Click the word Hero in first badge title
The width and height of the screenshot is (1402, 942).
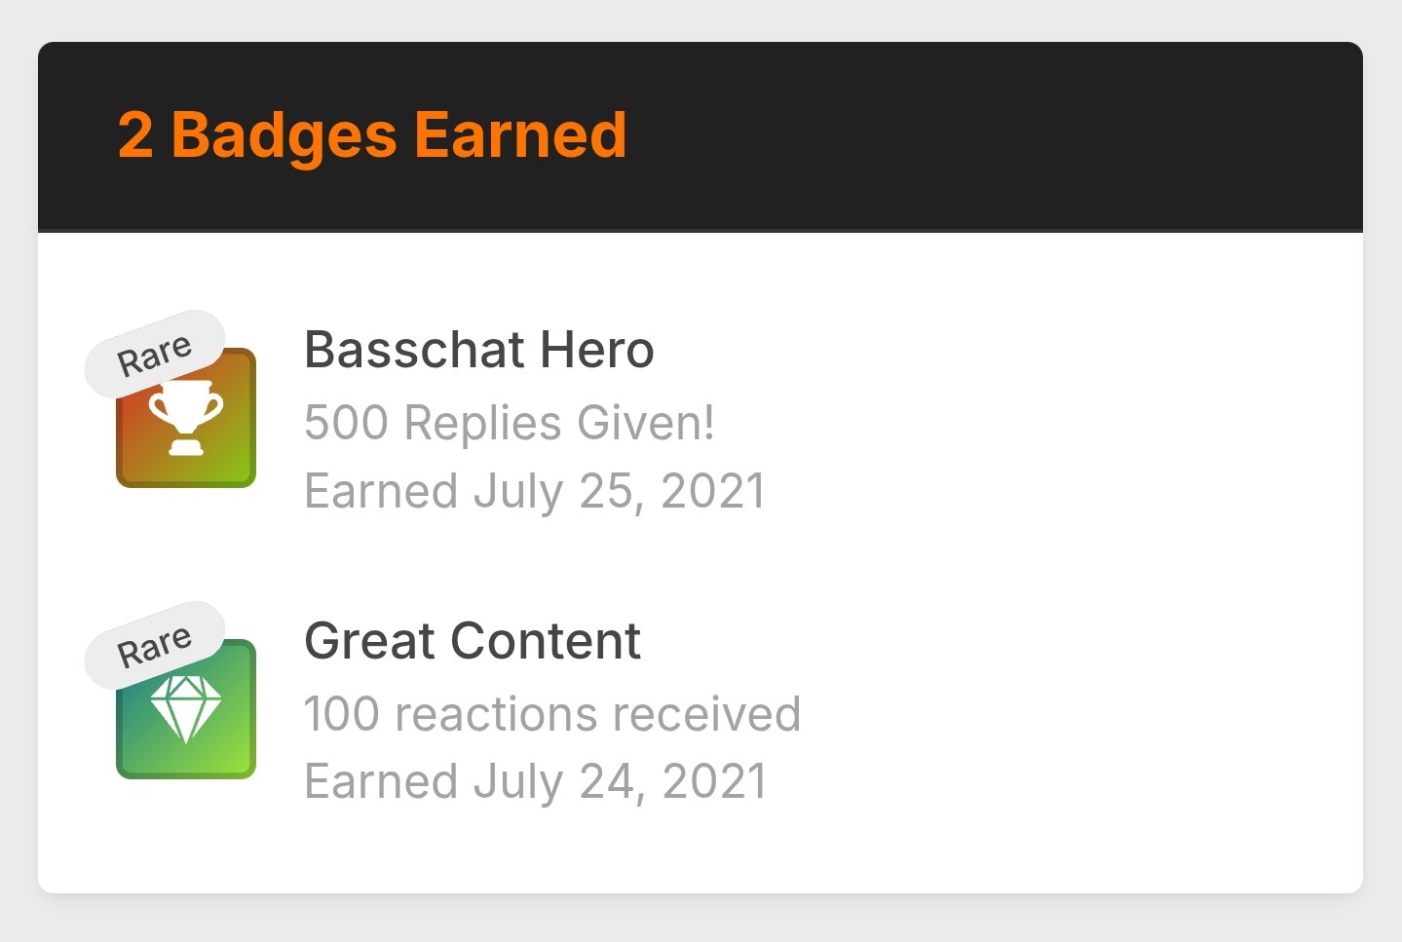tap(597, 349)
